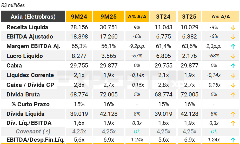The width and height of the screenshot is (240, 144).
Task: Select the 9M24 column header
Action: coord(79,17)
